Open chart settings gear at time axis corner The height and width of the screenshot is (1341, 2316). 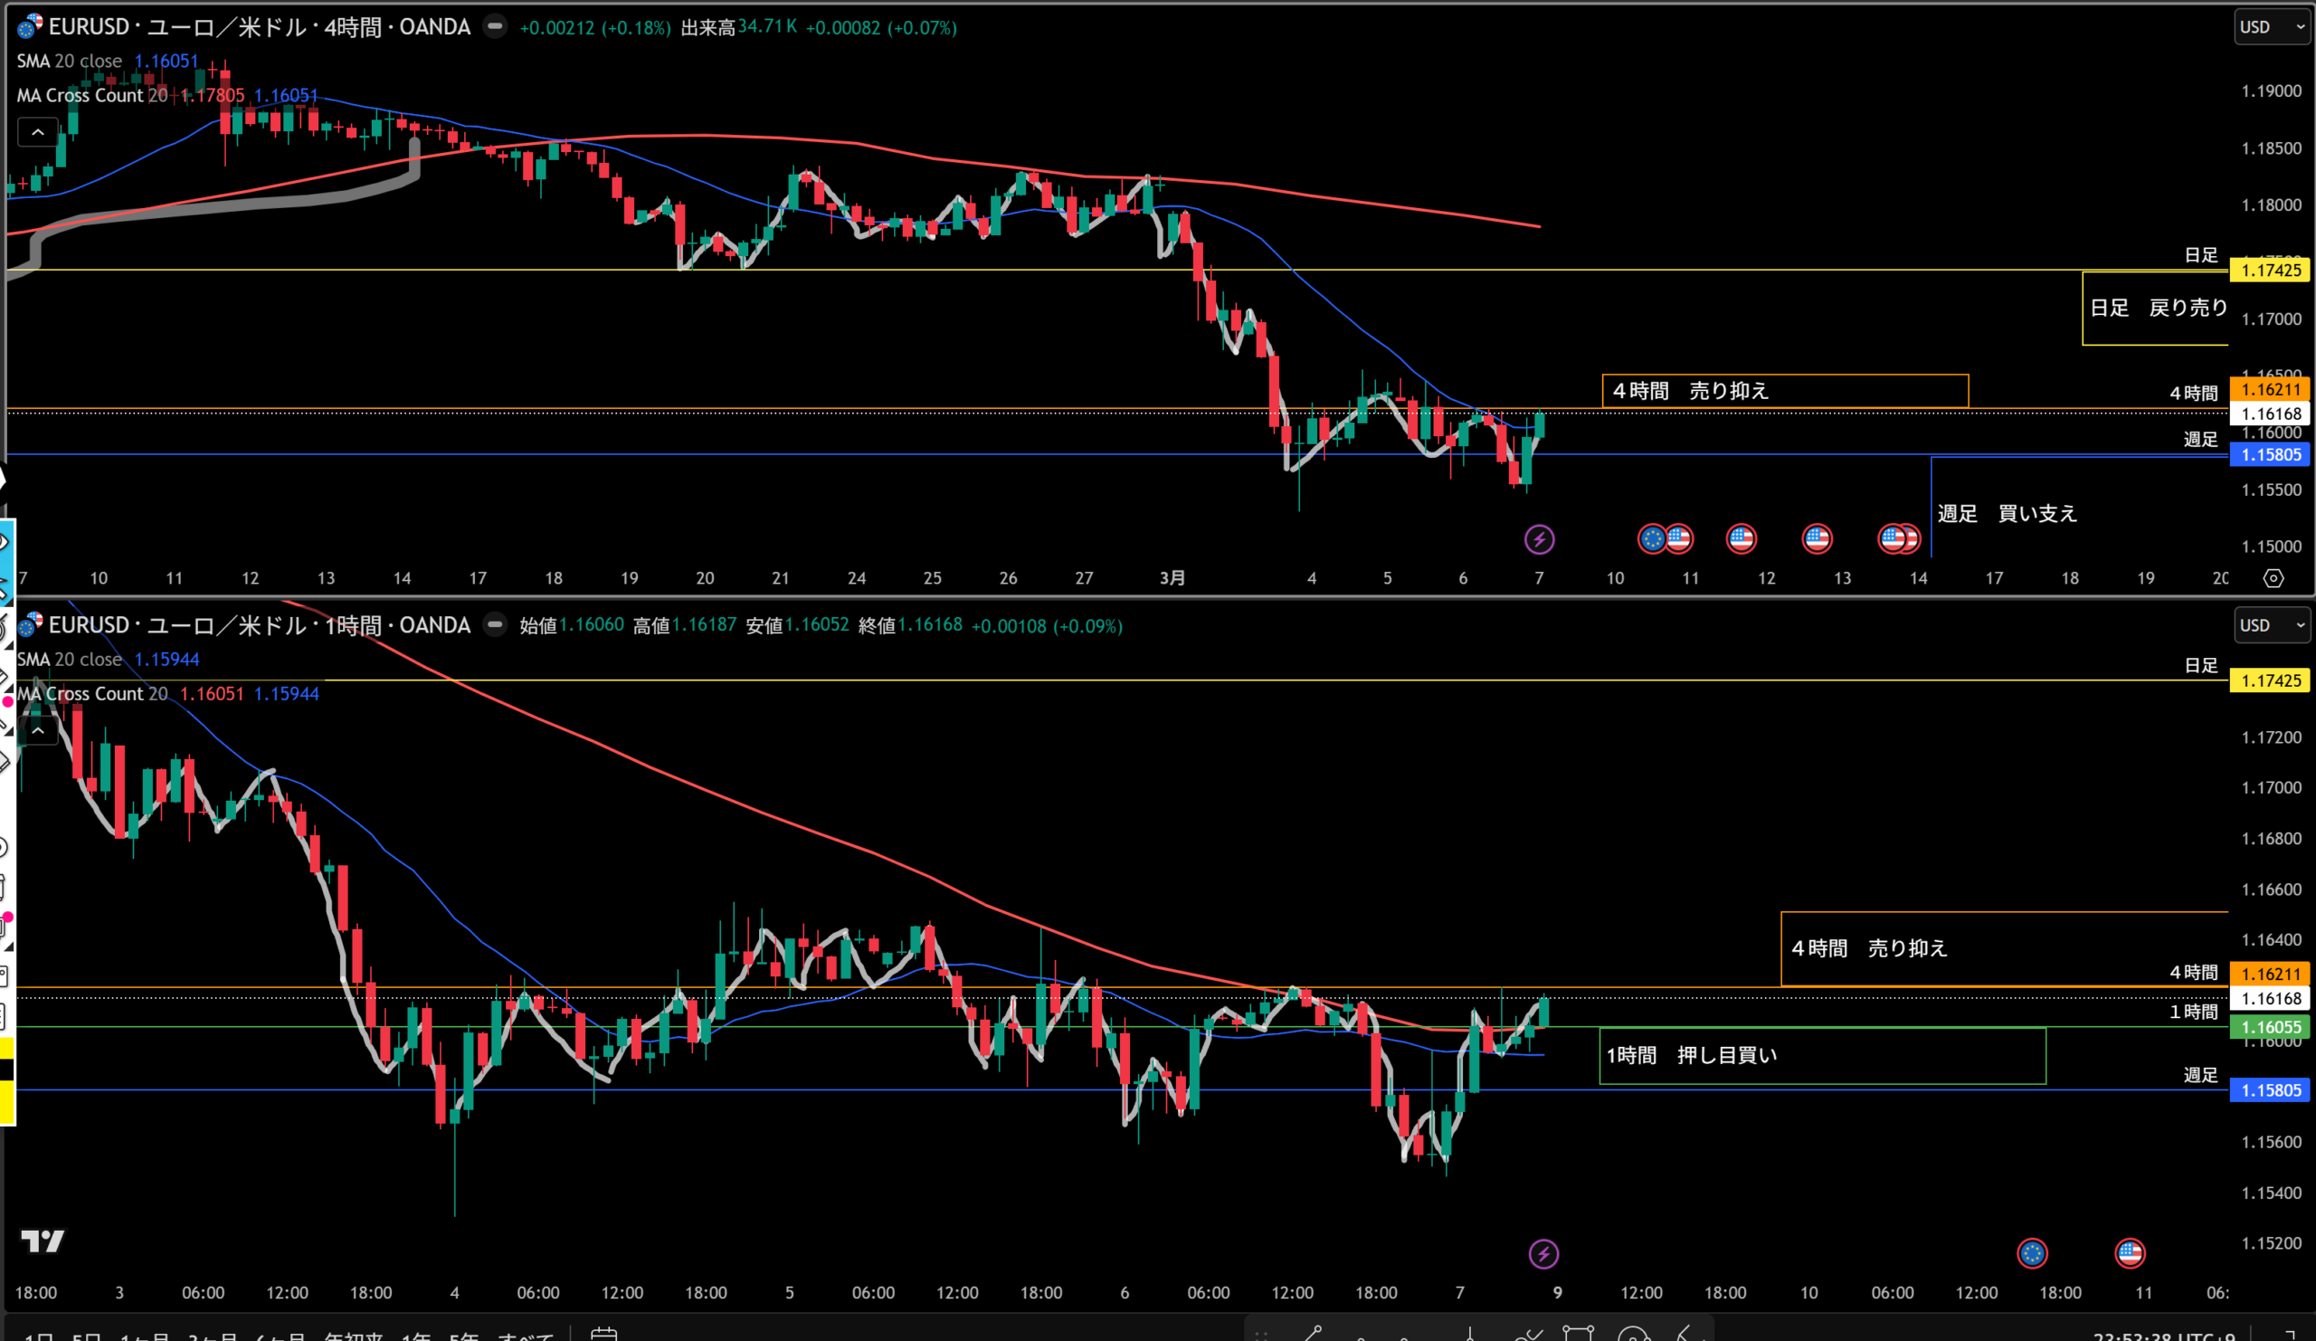click(x=2273, y=578)
